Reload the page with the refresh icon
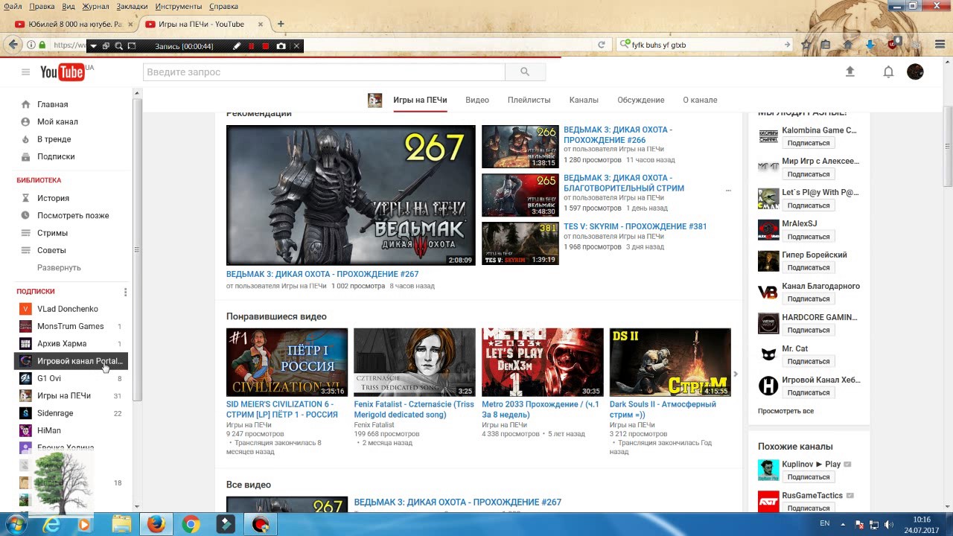953x536 pixels. [x=602, y=45]
